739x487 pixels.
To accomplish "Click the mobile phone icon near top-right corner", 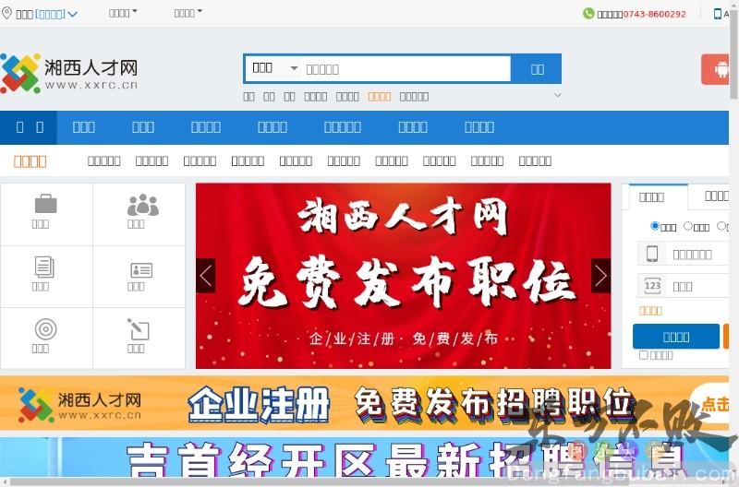I will (718, 14).
